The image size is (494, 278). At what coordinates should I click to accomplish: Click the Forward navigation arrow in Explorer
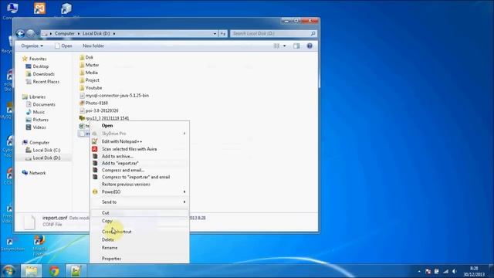coord(31,33)
